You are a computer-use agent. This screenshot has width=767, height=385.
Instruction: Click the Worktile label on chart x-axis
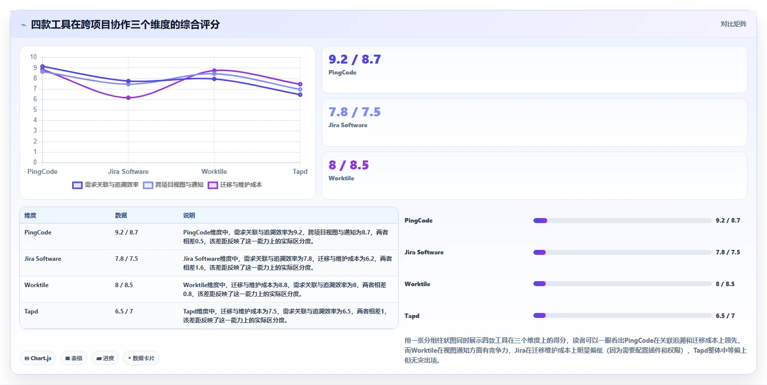click(214, 171)
